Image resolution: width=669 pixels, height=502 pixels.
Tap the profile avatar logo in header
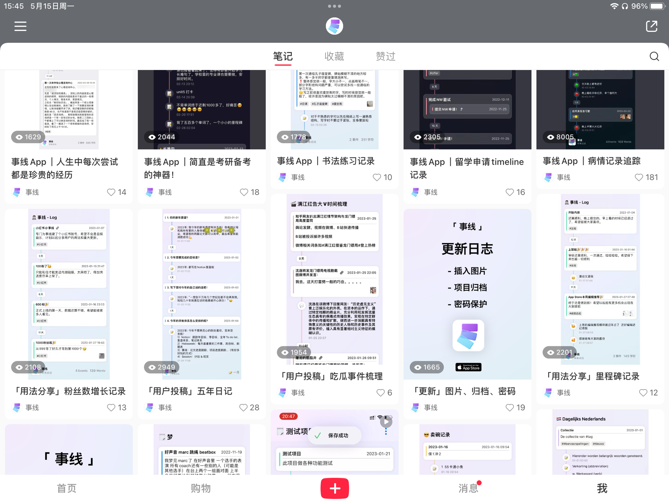(334, 26)
